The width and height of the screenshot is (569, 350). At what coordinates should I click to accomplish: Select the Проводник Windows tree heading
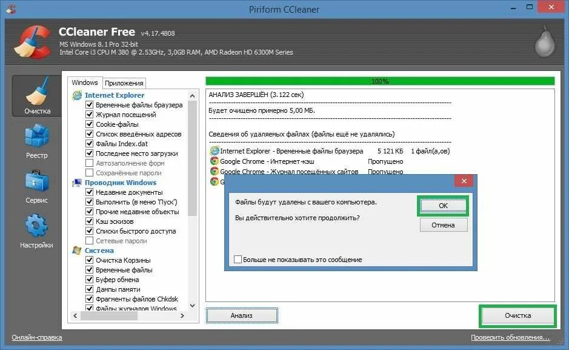[x=121, y=183]
